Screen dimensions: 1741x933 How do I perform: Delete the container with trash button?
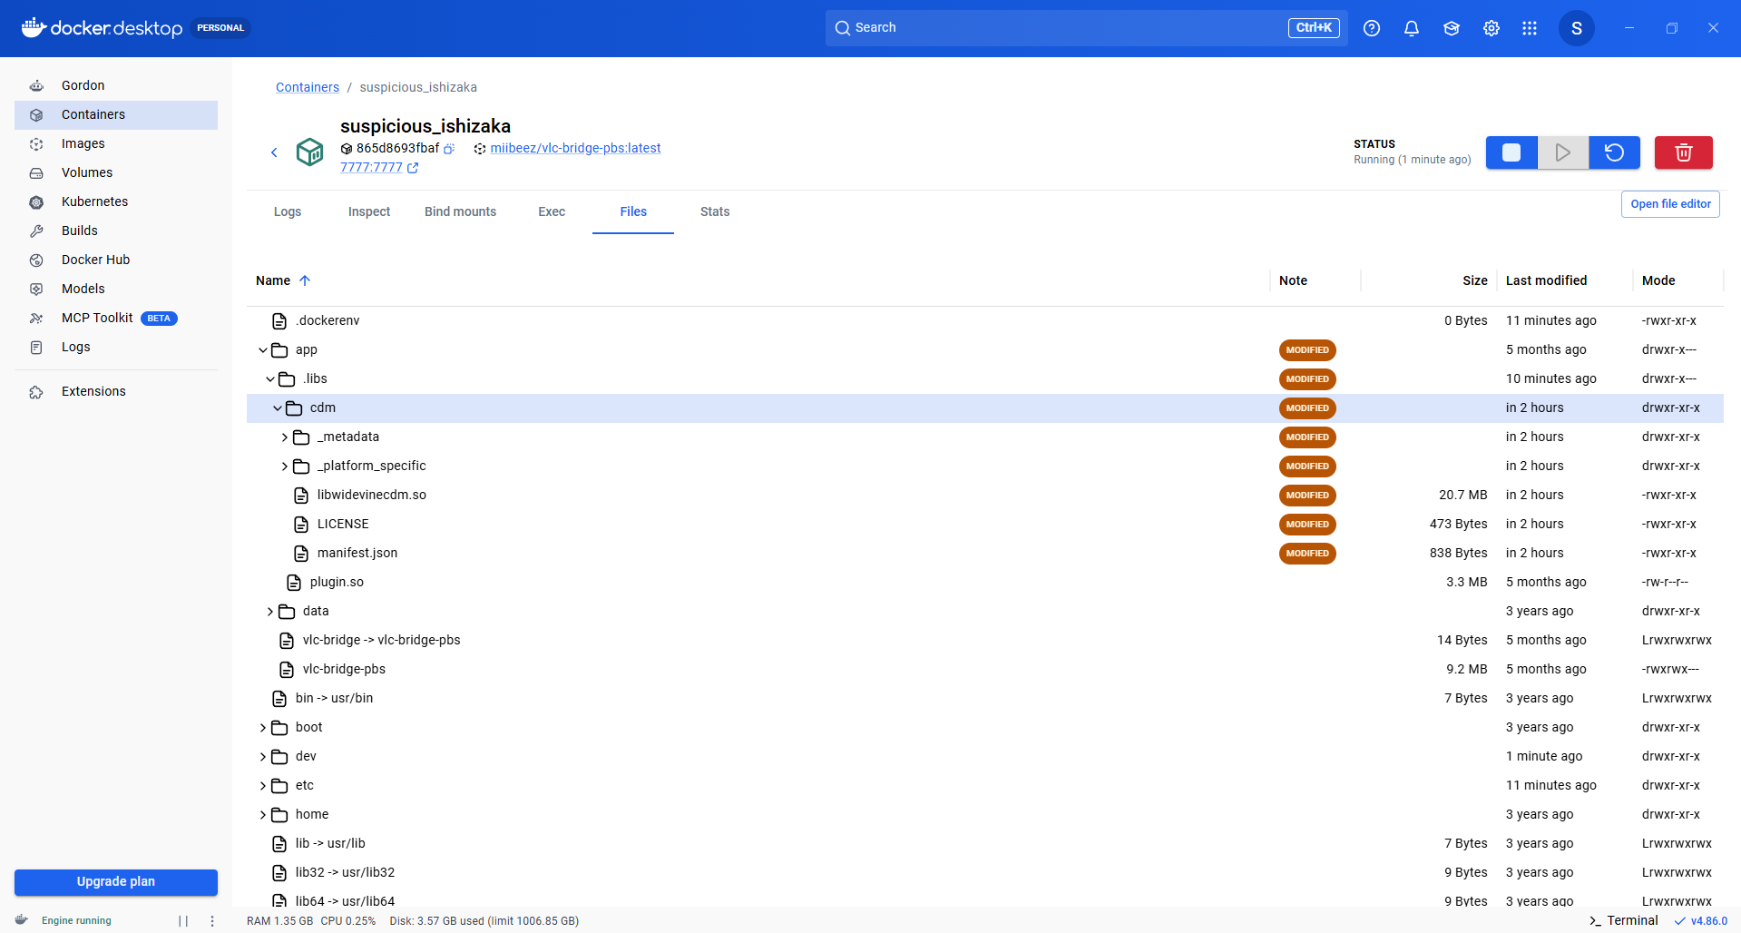point(1684,152)
